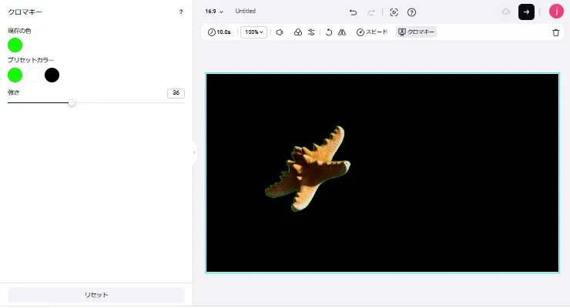Expand the 100% zoom dropdown
Screen dimensions: 570x308
pyautogui.click(x=253, y=32)
